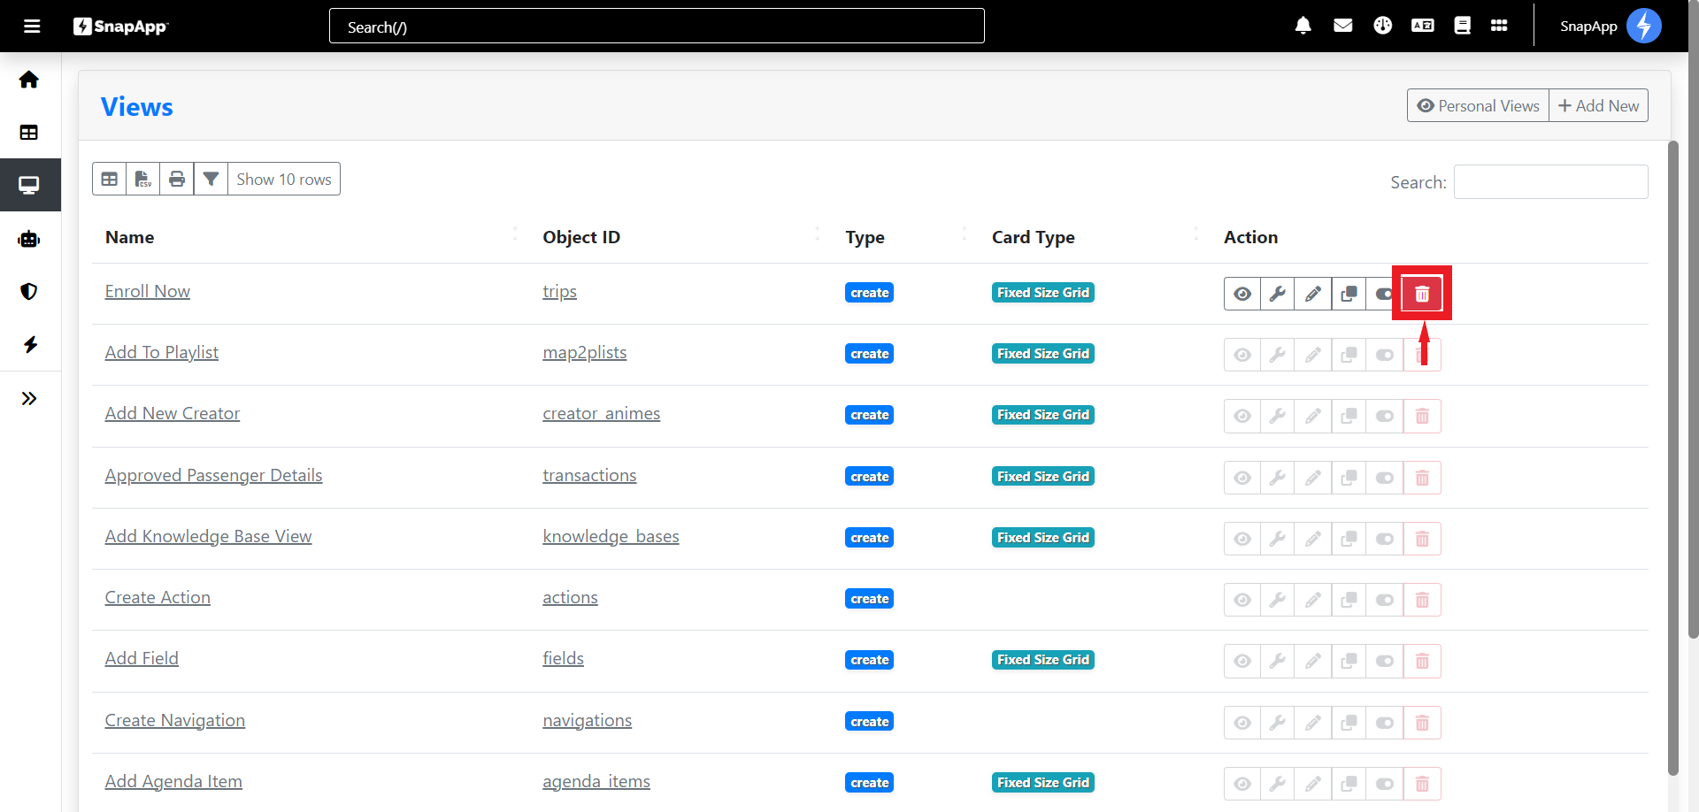1699x812 pixels.
Task: Click the views table vertical scrollbar
Action: 1672,458
